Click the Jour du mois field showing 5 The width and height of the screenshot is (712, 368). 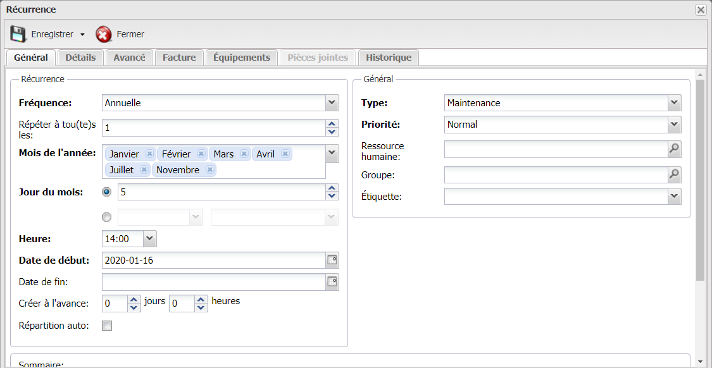tap(222, 192)
